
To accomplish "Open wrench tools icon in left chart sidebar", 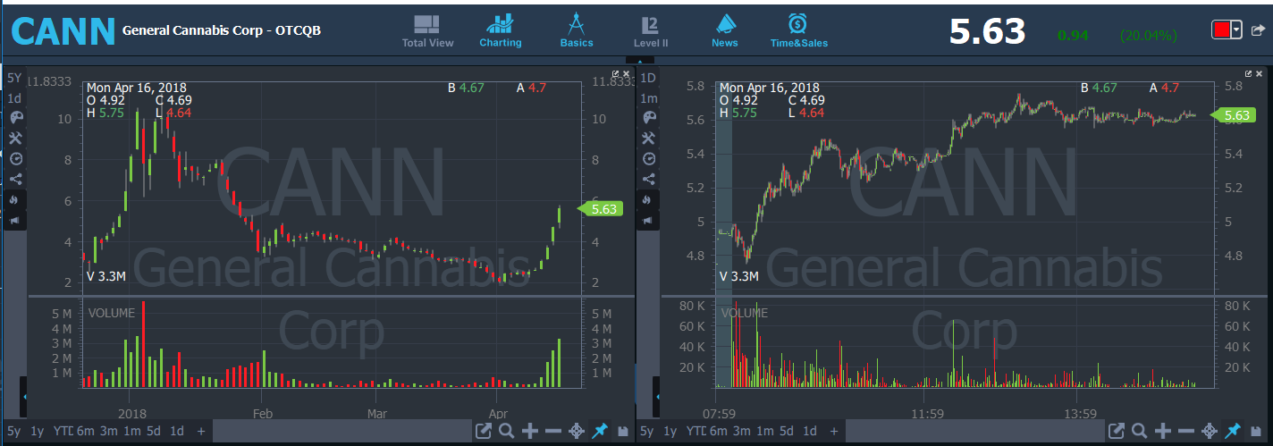I will click(15, 138).
